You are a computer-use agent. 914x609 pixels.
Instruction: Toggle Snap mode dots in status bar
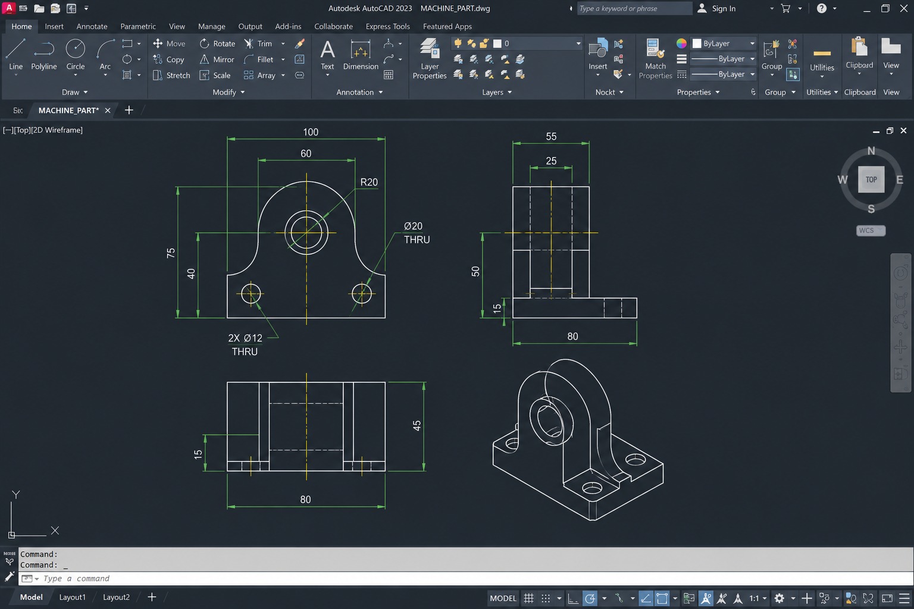click(x=546, y=598)
